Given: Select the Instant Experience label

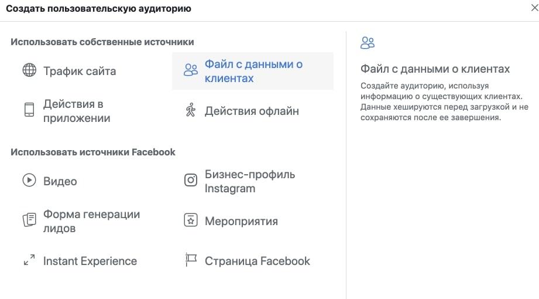Looking at the screenshot, I should tap(90, 261).
